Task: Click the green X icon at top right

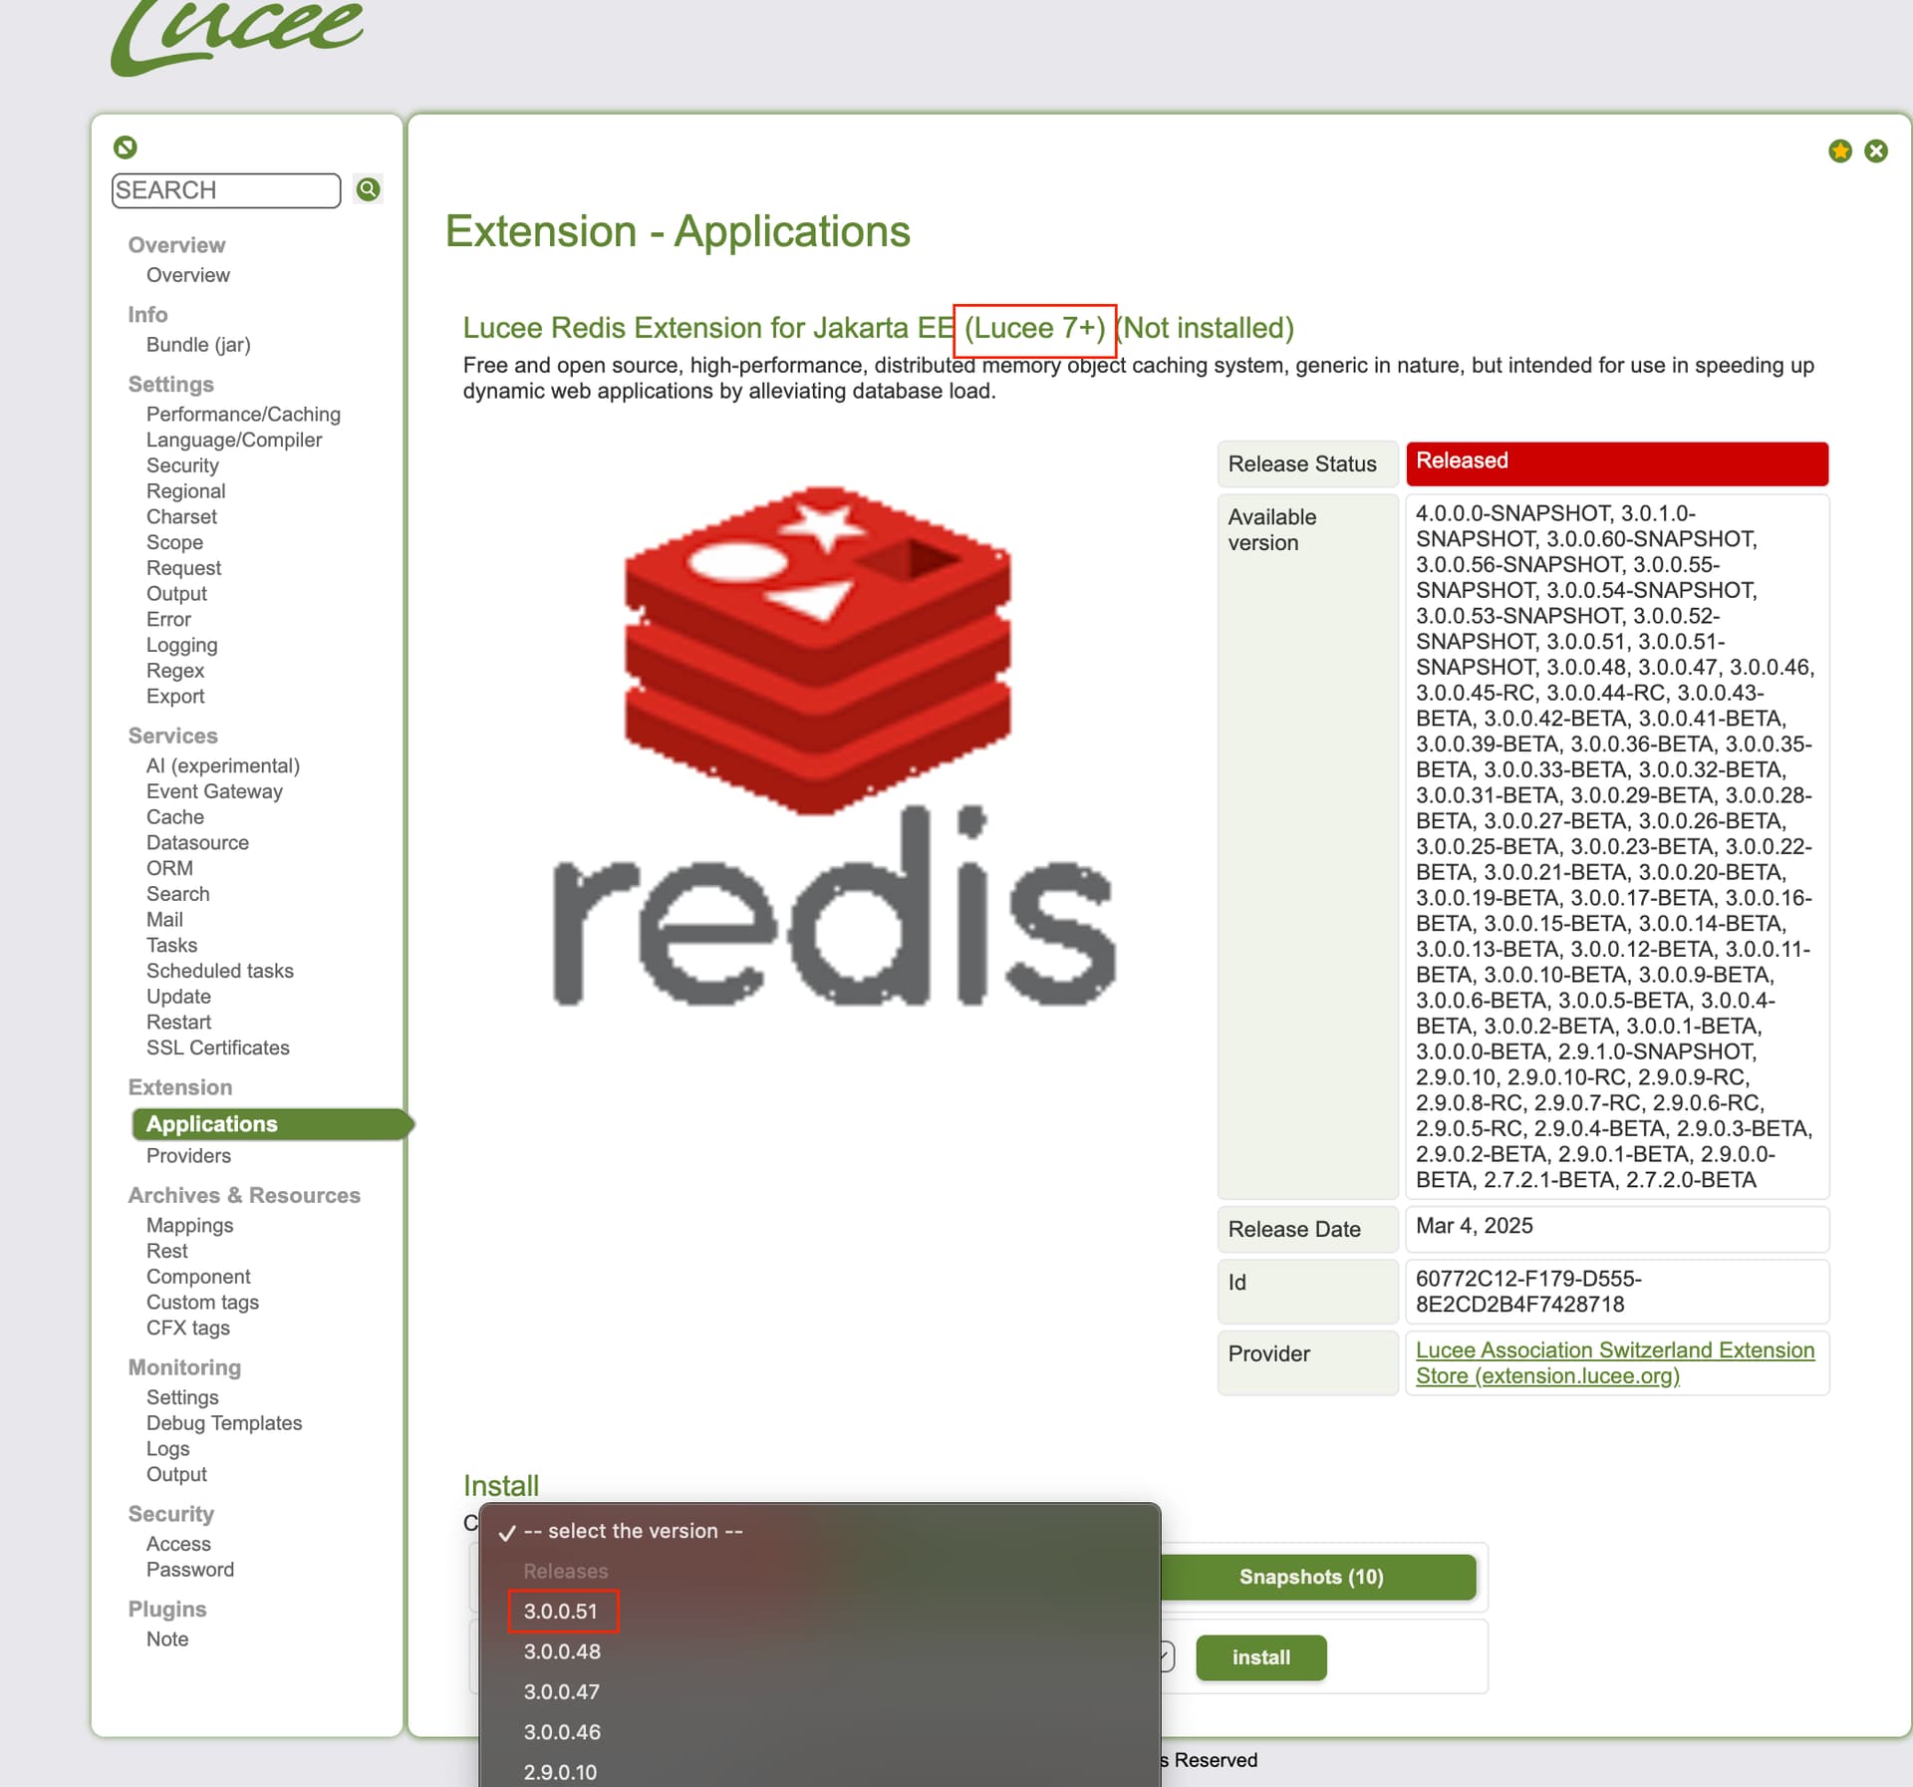Action: 1876,150
